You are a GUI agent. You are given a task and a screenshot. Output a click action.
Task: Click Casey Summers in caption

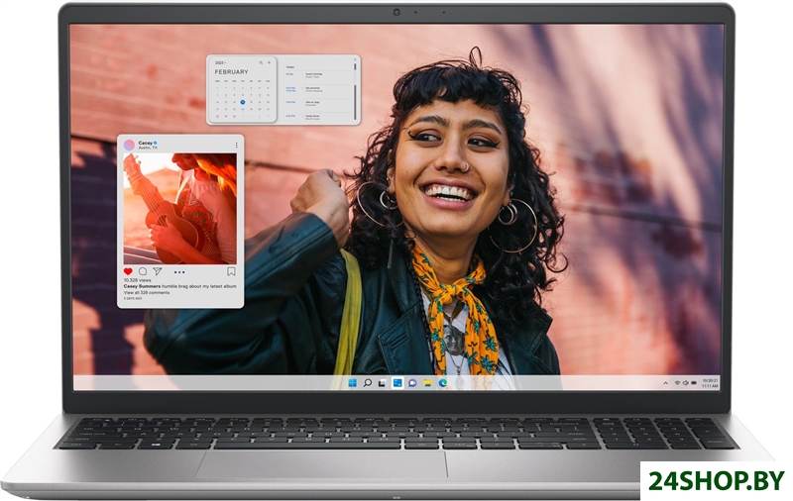click(142, 286)
